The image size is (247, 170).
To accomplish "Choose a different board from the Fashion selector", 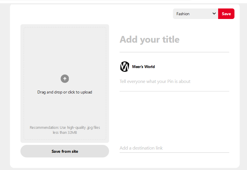I will (x=195, y=13).
